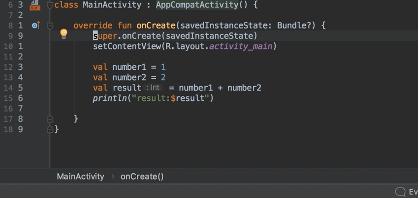
Task: Click the value 2 assigned to number2
Action: tap(163, 77)
